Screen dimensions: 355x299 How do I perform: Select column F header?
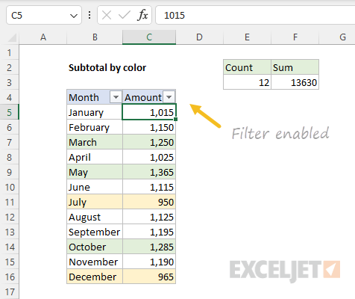tap(295, 37)
